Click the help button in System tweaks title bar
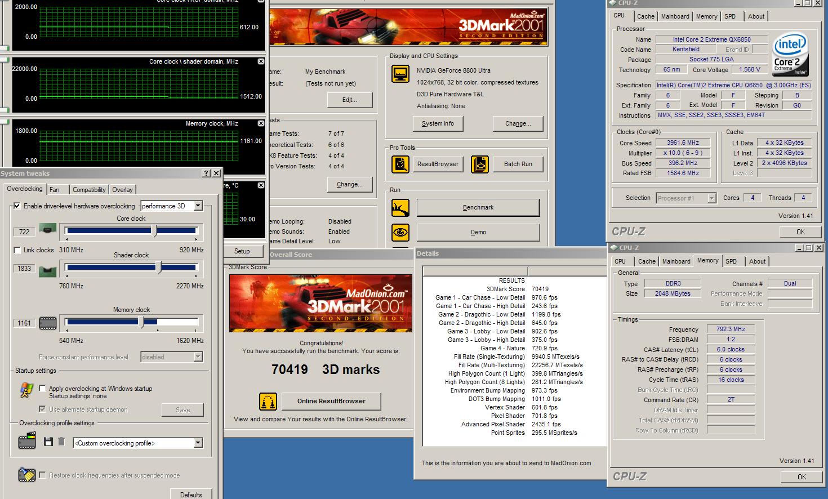This screenshot has width=828, height=499. click(x=206, y=173)
